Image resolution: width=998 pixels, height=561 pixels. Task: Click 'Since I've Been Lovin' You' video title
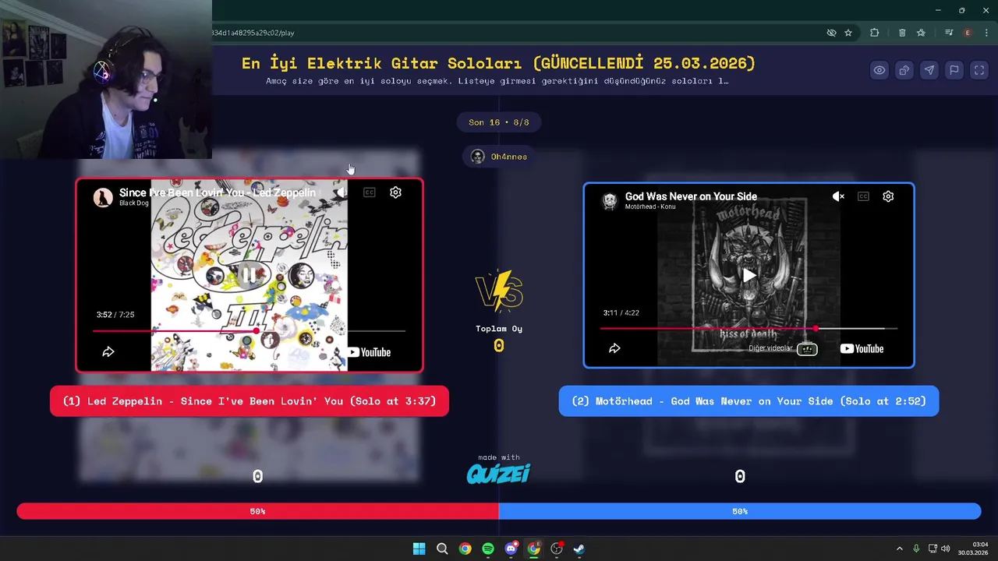click(x=218, y=192)
